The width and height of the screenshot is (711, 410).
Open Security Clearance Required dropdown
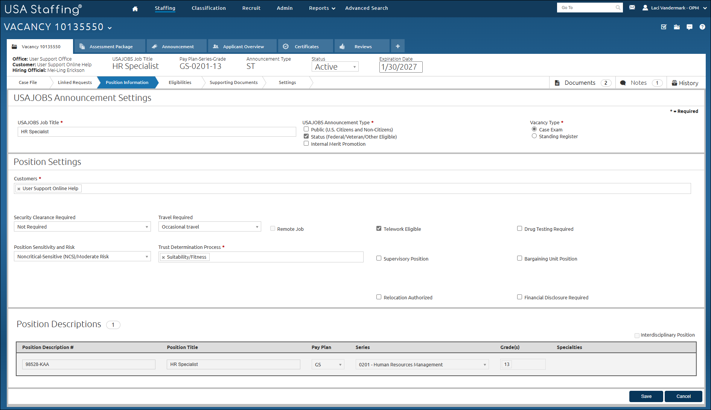[82, 227]
